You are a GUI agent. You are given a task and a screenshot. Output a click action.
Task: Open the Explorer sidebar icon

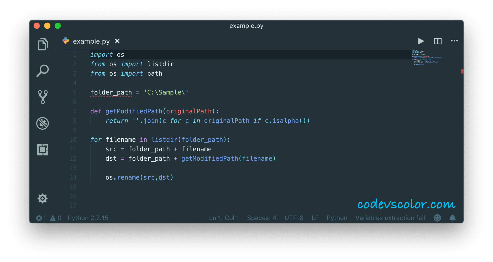43,44
